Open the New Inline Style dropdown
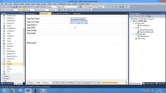The height and width of the screenshot is (93, 166). pyautogui.click(x=10, y=10)
